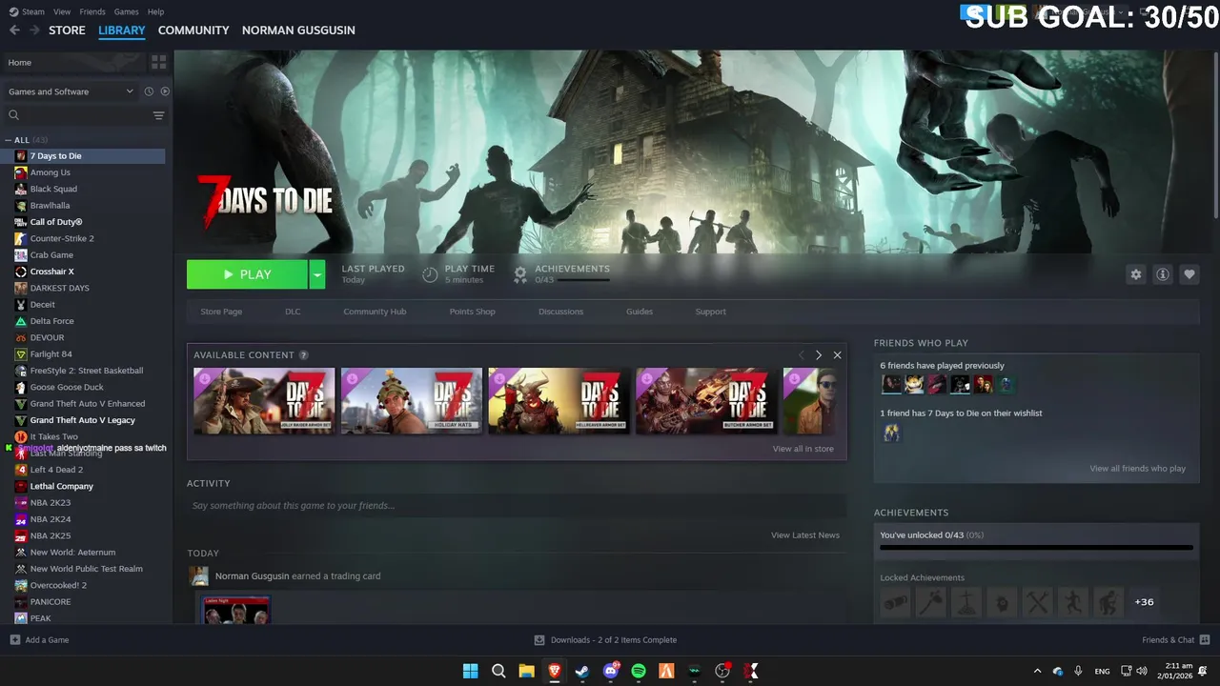Open the game info icon
The width and height of the screenshot is (1220, 686).
[1162, 274]
